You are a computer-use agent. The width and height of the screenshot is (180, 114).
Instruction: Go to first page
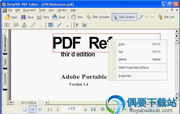click(50, 109)
